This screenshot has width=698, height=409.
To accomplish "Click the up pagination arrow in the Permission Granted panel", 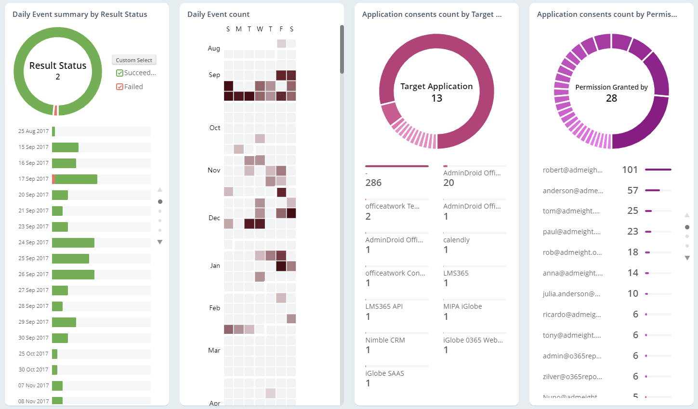I will click(687, 215).
